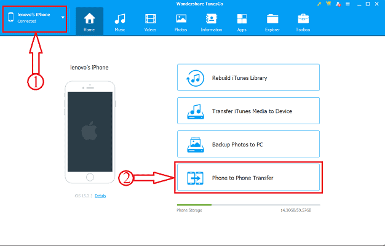Click the Phone Storage label
385x246 pixels.
[189, 210]
